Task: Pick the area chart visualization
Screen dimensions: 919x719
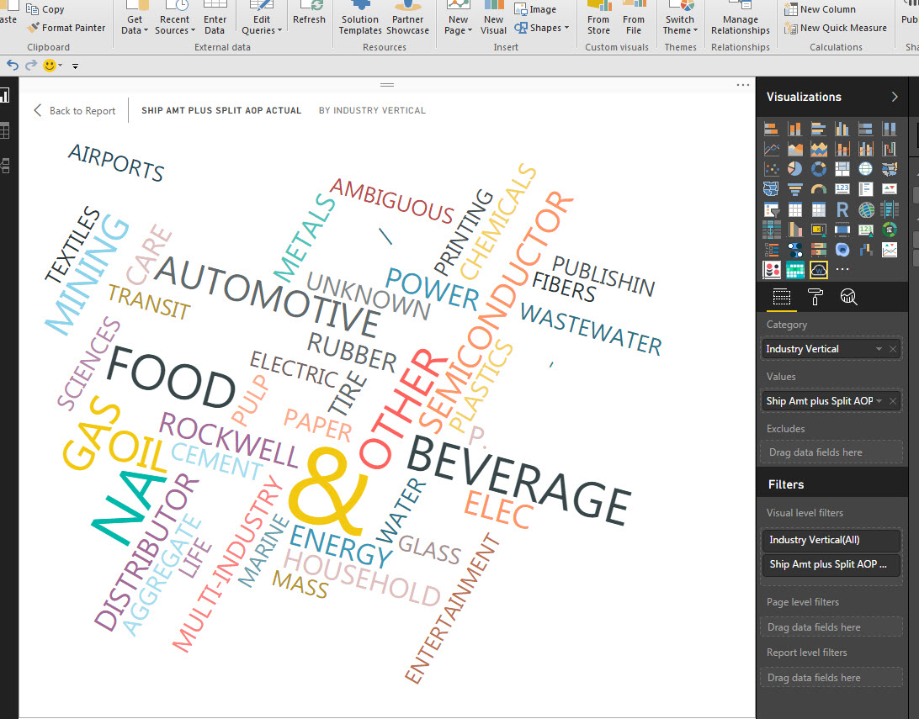Action: (x=794, y=150)
